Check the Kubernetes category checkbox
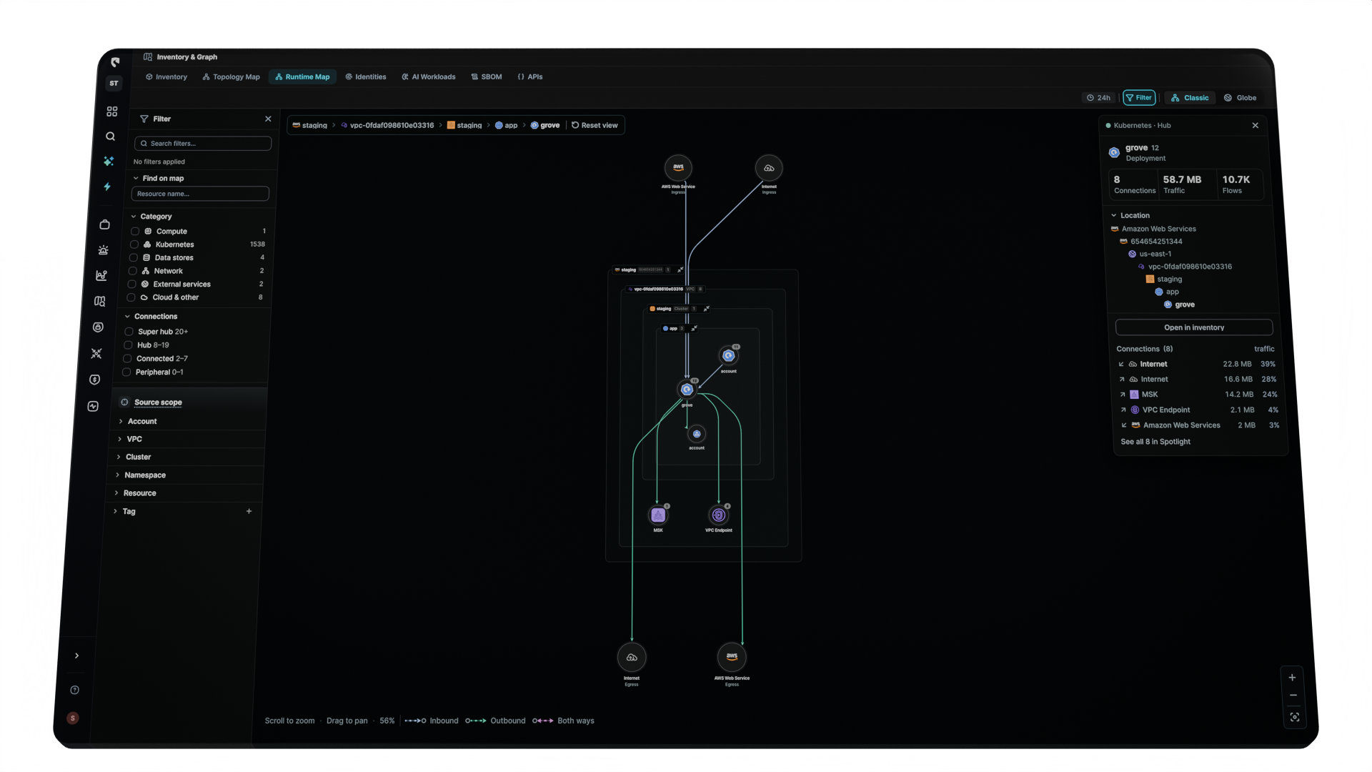 click(134, 244)
